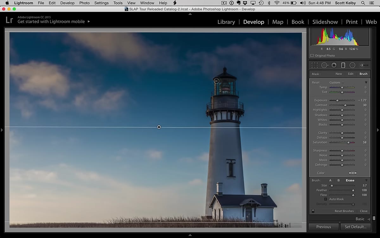Switch to the Library module
This screenshot has height=238, width=380.
coord(226,22)
